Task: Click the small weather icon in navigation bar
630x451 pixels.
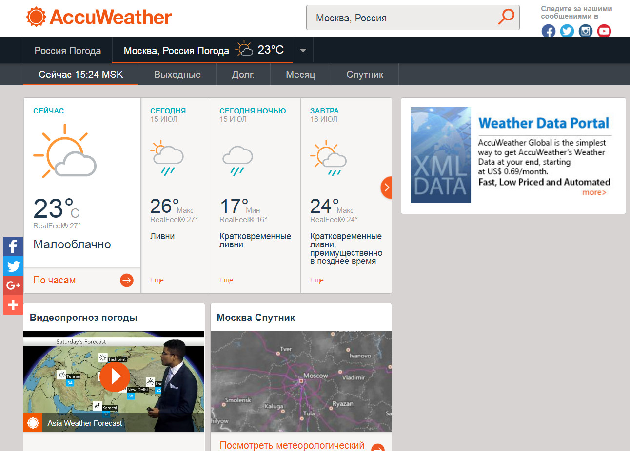Action: coord(244,50)
